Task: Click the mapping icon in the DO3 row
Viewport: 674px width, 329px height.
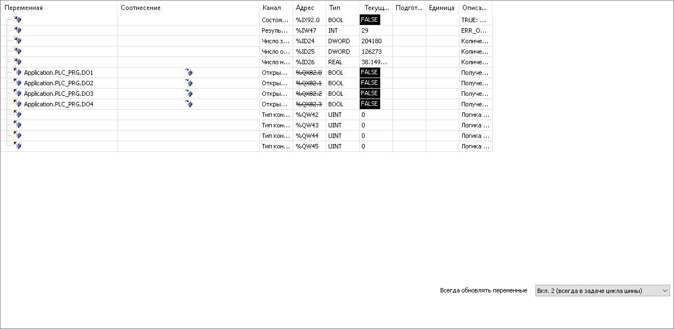Action: (x=189, y=94)
